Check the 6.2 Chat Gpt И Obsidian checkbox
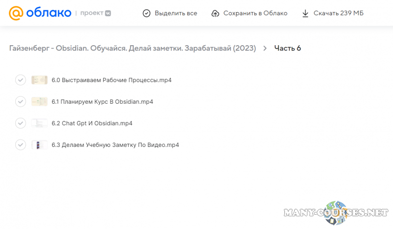Viewport: 393px width, 229px height. tap(20, 123)
